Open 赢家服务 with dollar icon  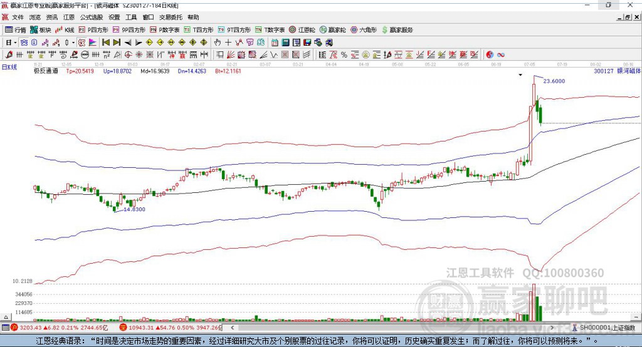[397, 30]
